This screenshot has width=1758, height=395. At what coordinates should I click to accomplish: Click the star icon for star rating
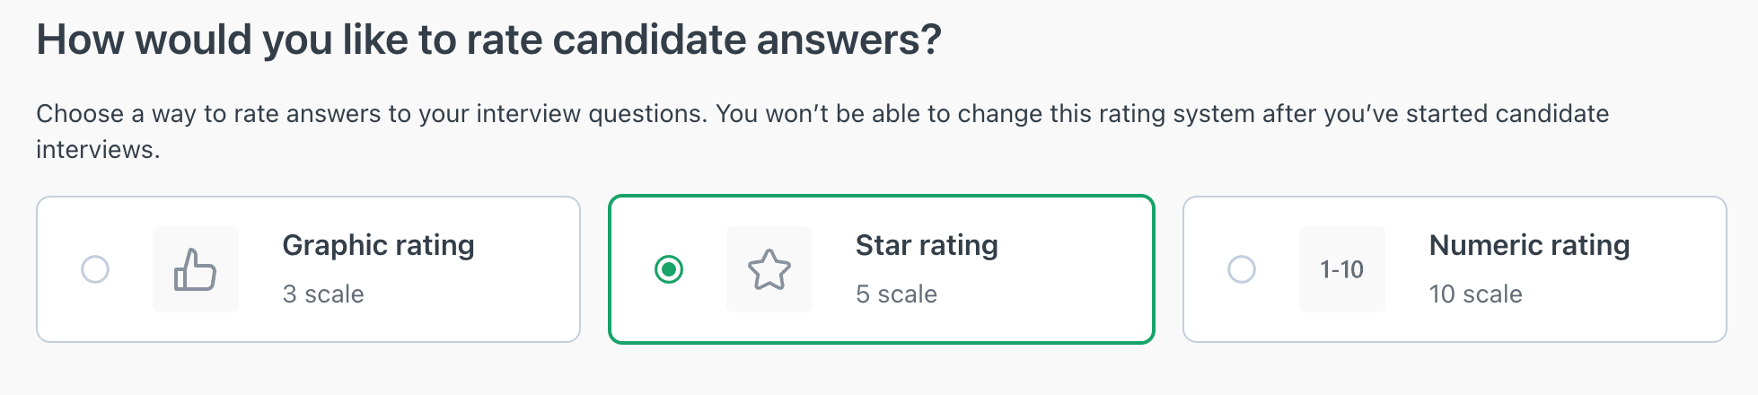[x=769, y=269]
